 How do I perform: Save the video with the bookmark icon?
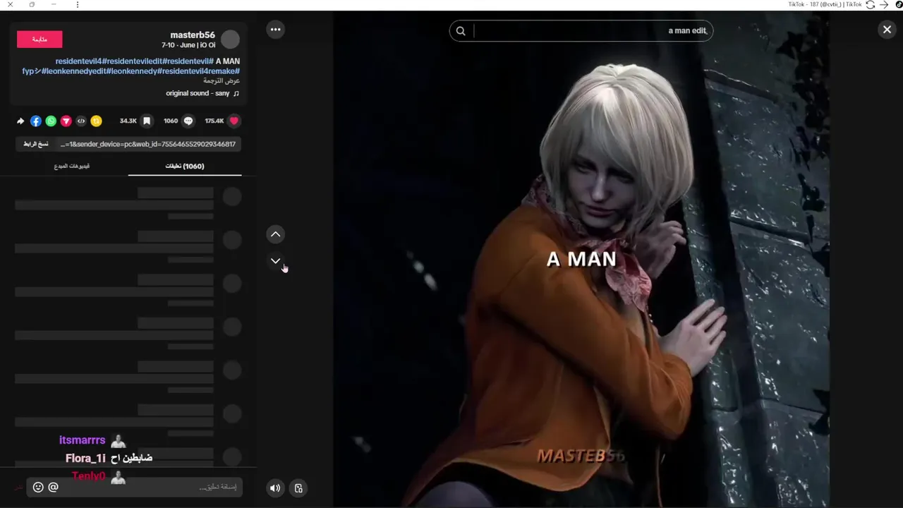point(147,121)
